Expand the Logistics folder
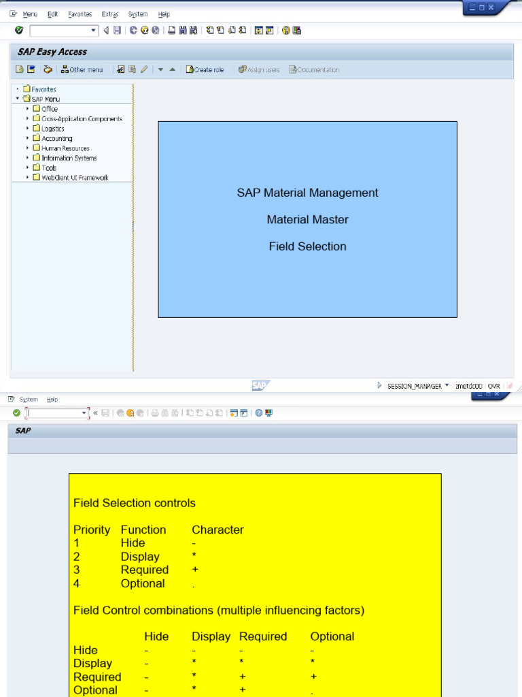Screen dimensions: 522x697 coord(27,128)
